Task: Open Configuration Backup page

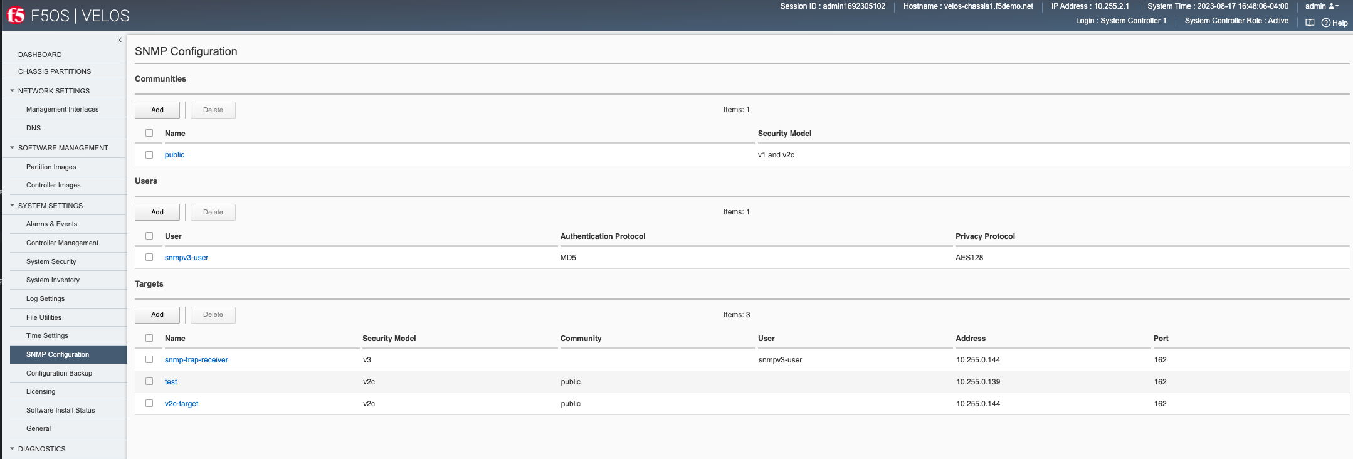Action: (x=60, y=373)
